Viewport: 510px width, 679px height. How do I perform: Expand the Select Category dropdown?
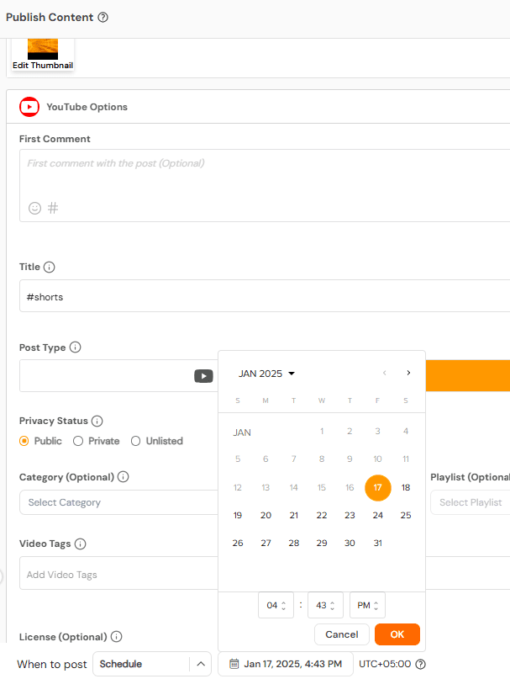pos(118,502)
